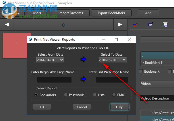
Task: Click Cancel in the print dialog
Action: point(82,107)
